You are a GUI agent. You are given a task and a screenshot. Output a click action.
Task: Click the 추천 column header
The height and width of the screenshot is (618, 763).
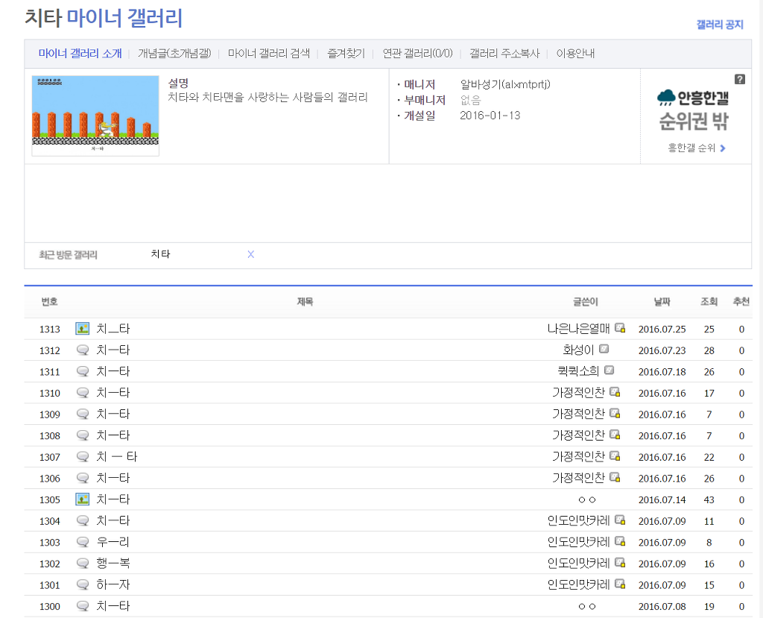click(741, 302)
